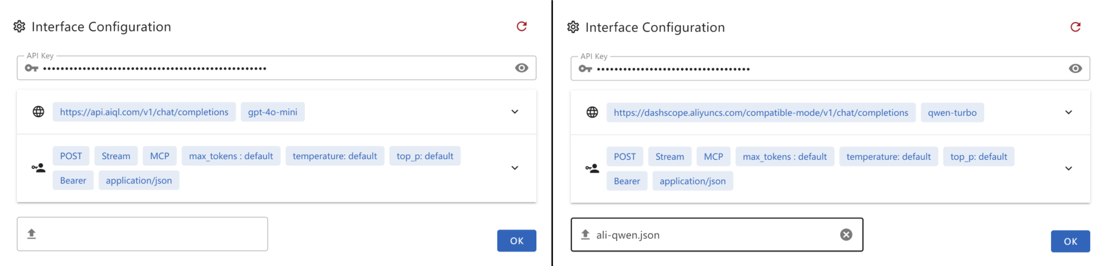Screen dimensions: 1107x266
Task: Clear the ali-qwen.json file selection
Action: click(846, 234)
